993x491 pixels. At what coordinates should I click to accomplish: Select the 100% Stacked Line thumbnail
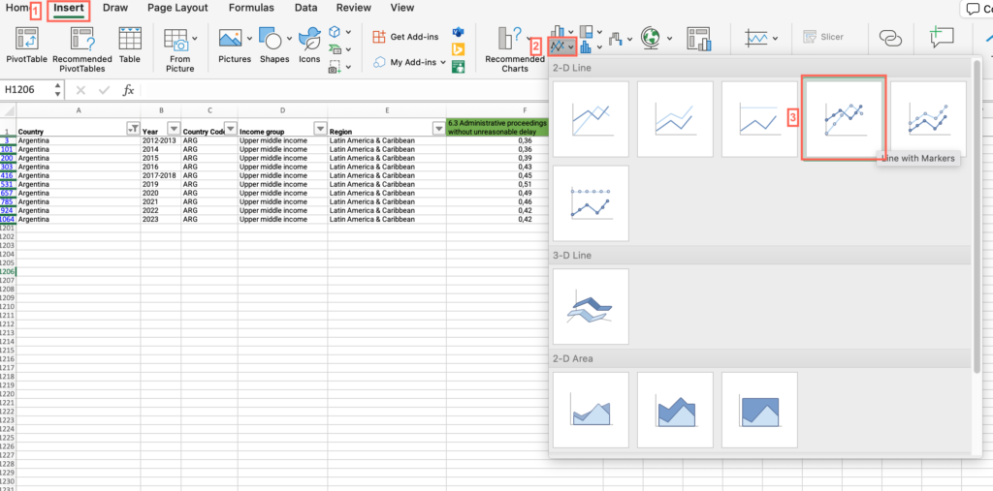759,119
